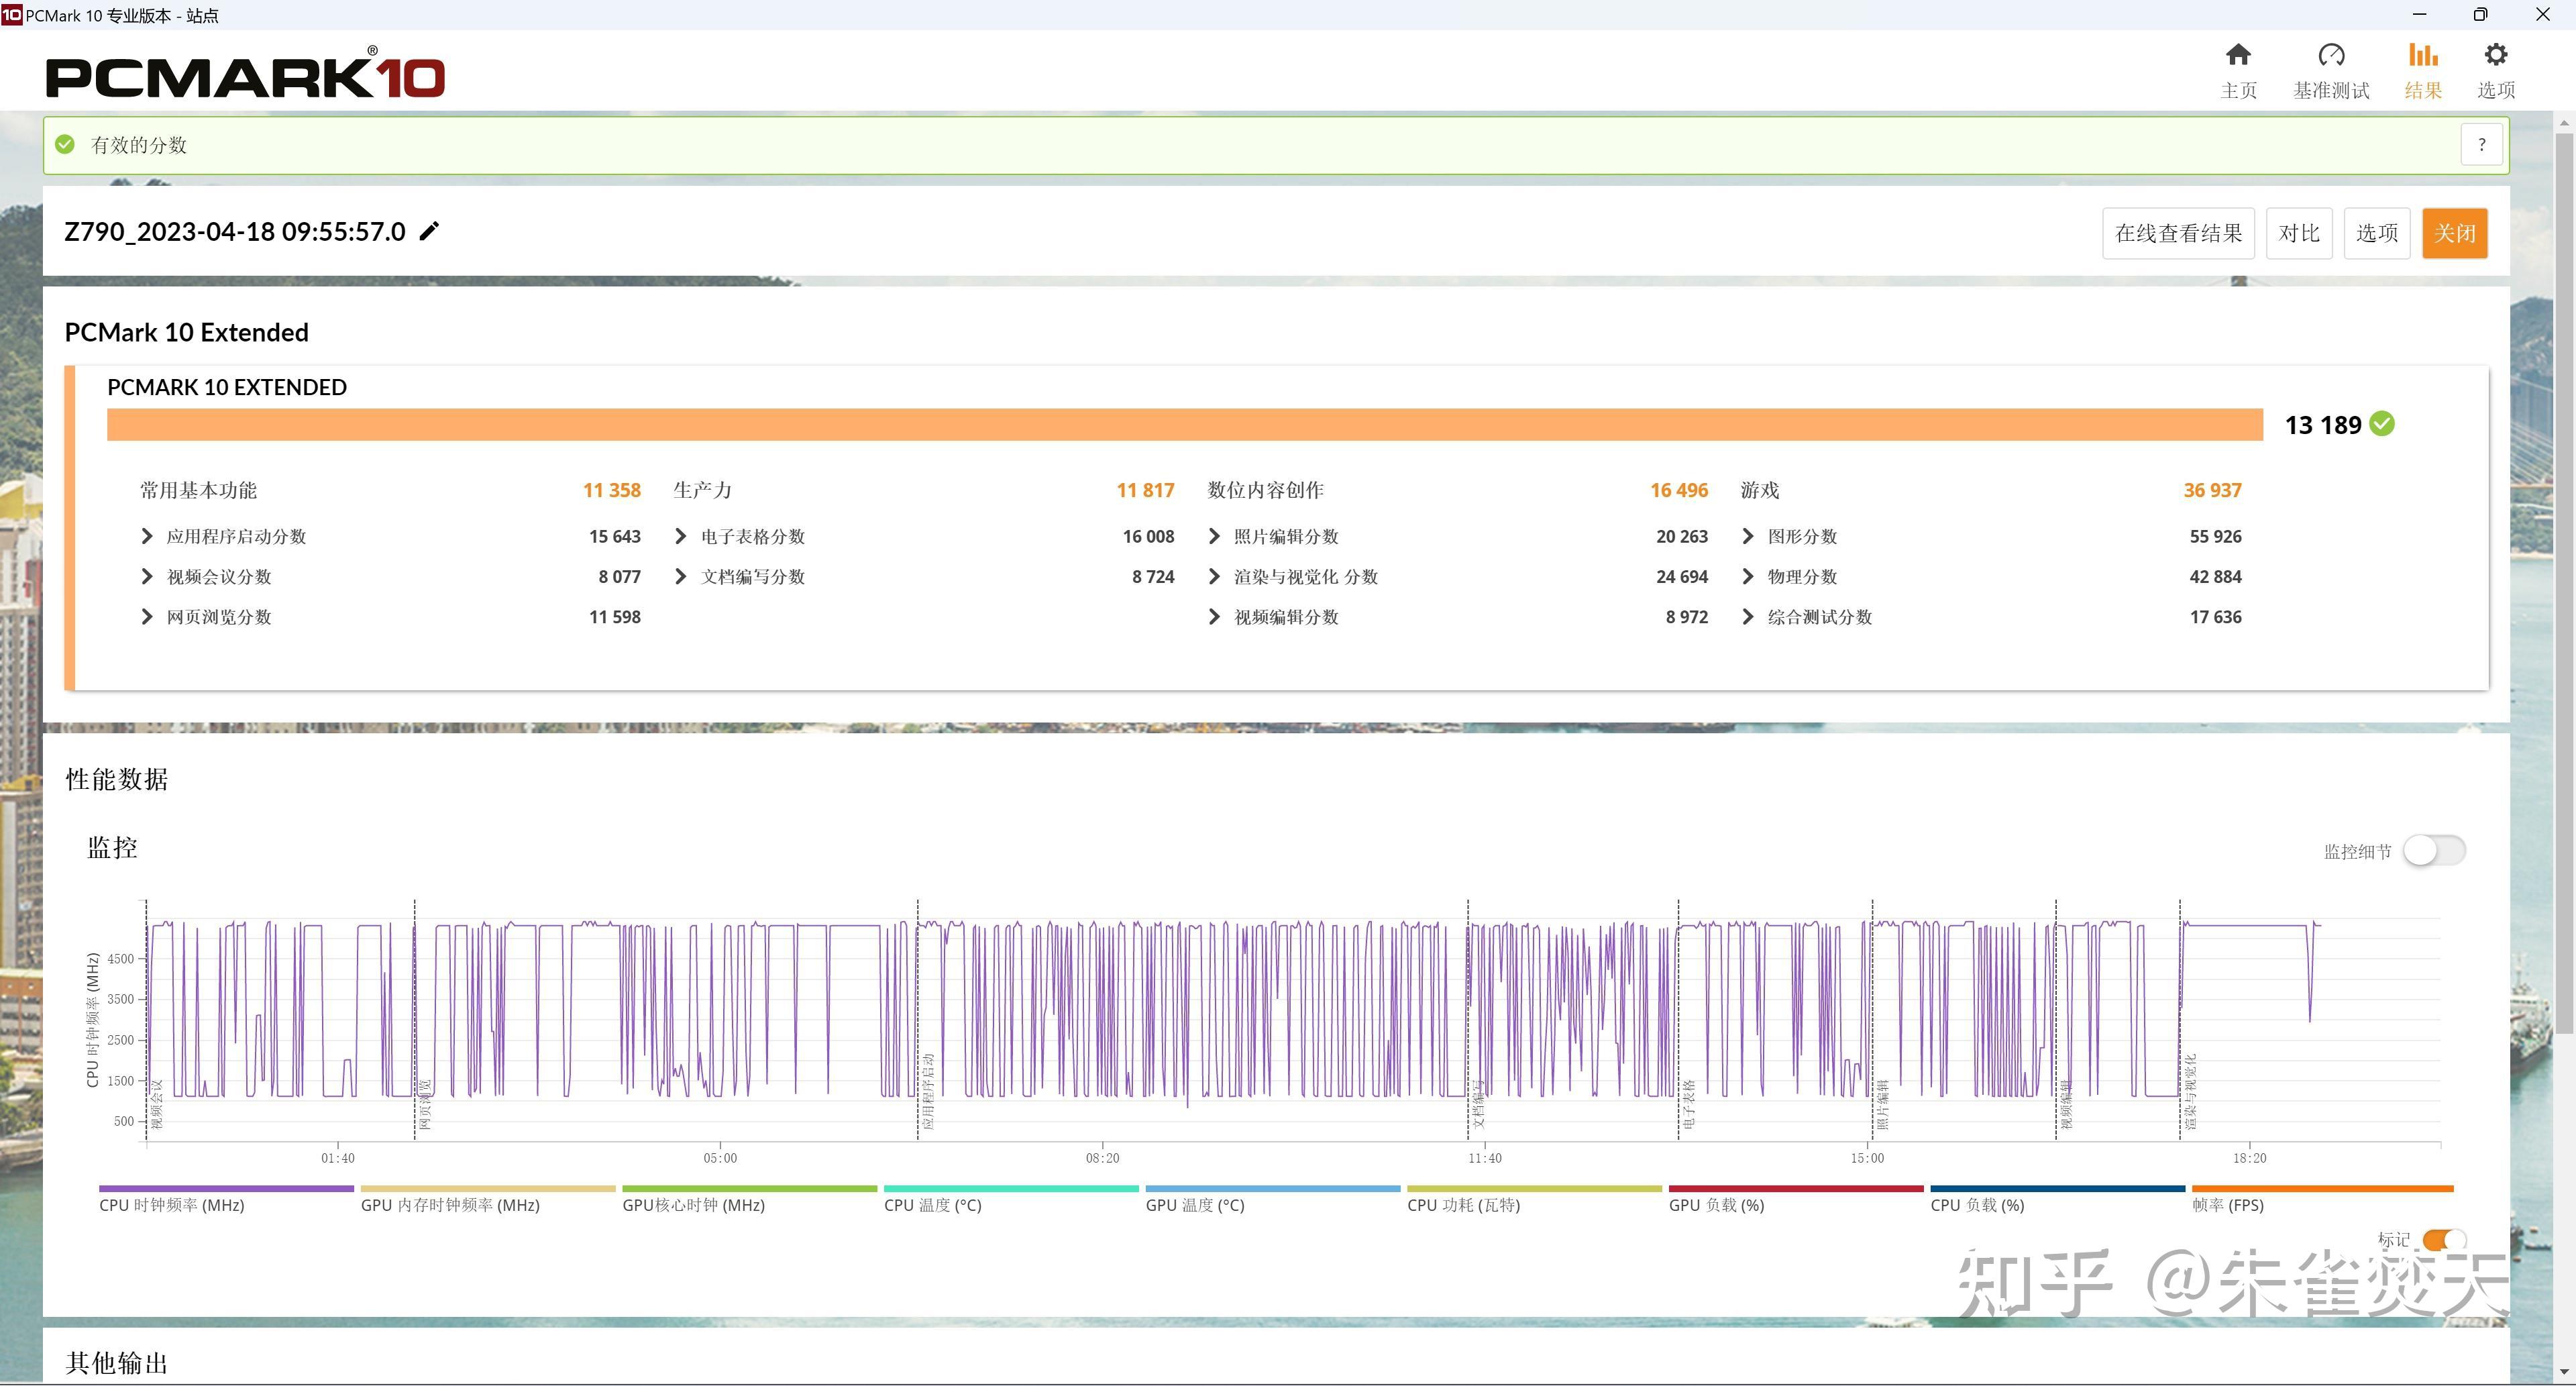Select the CPU 温度 (°C) legend swatch

click(x=1011, y=1188)
